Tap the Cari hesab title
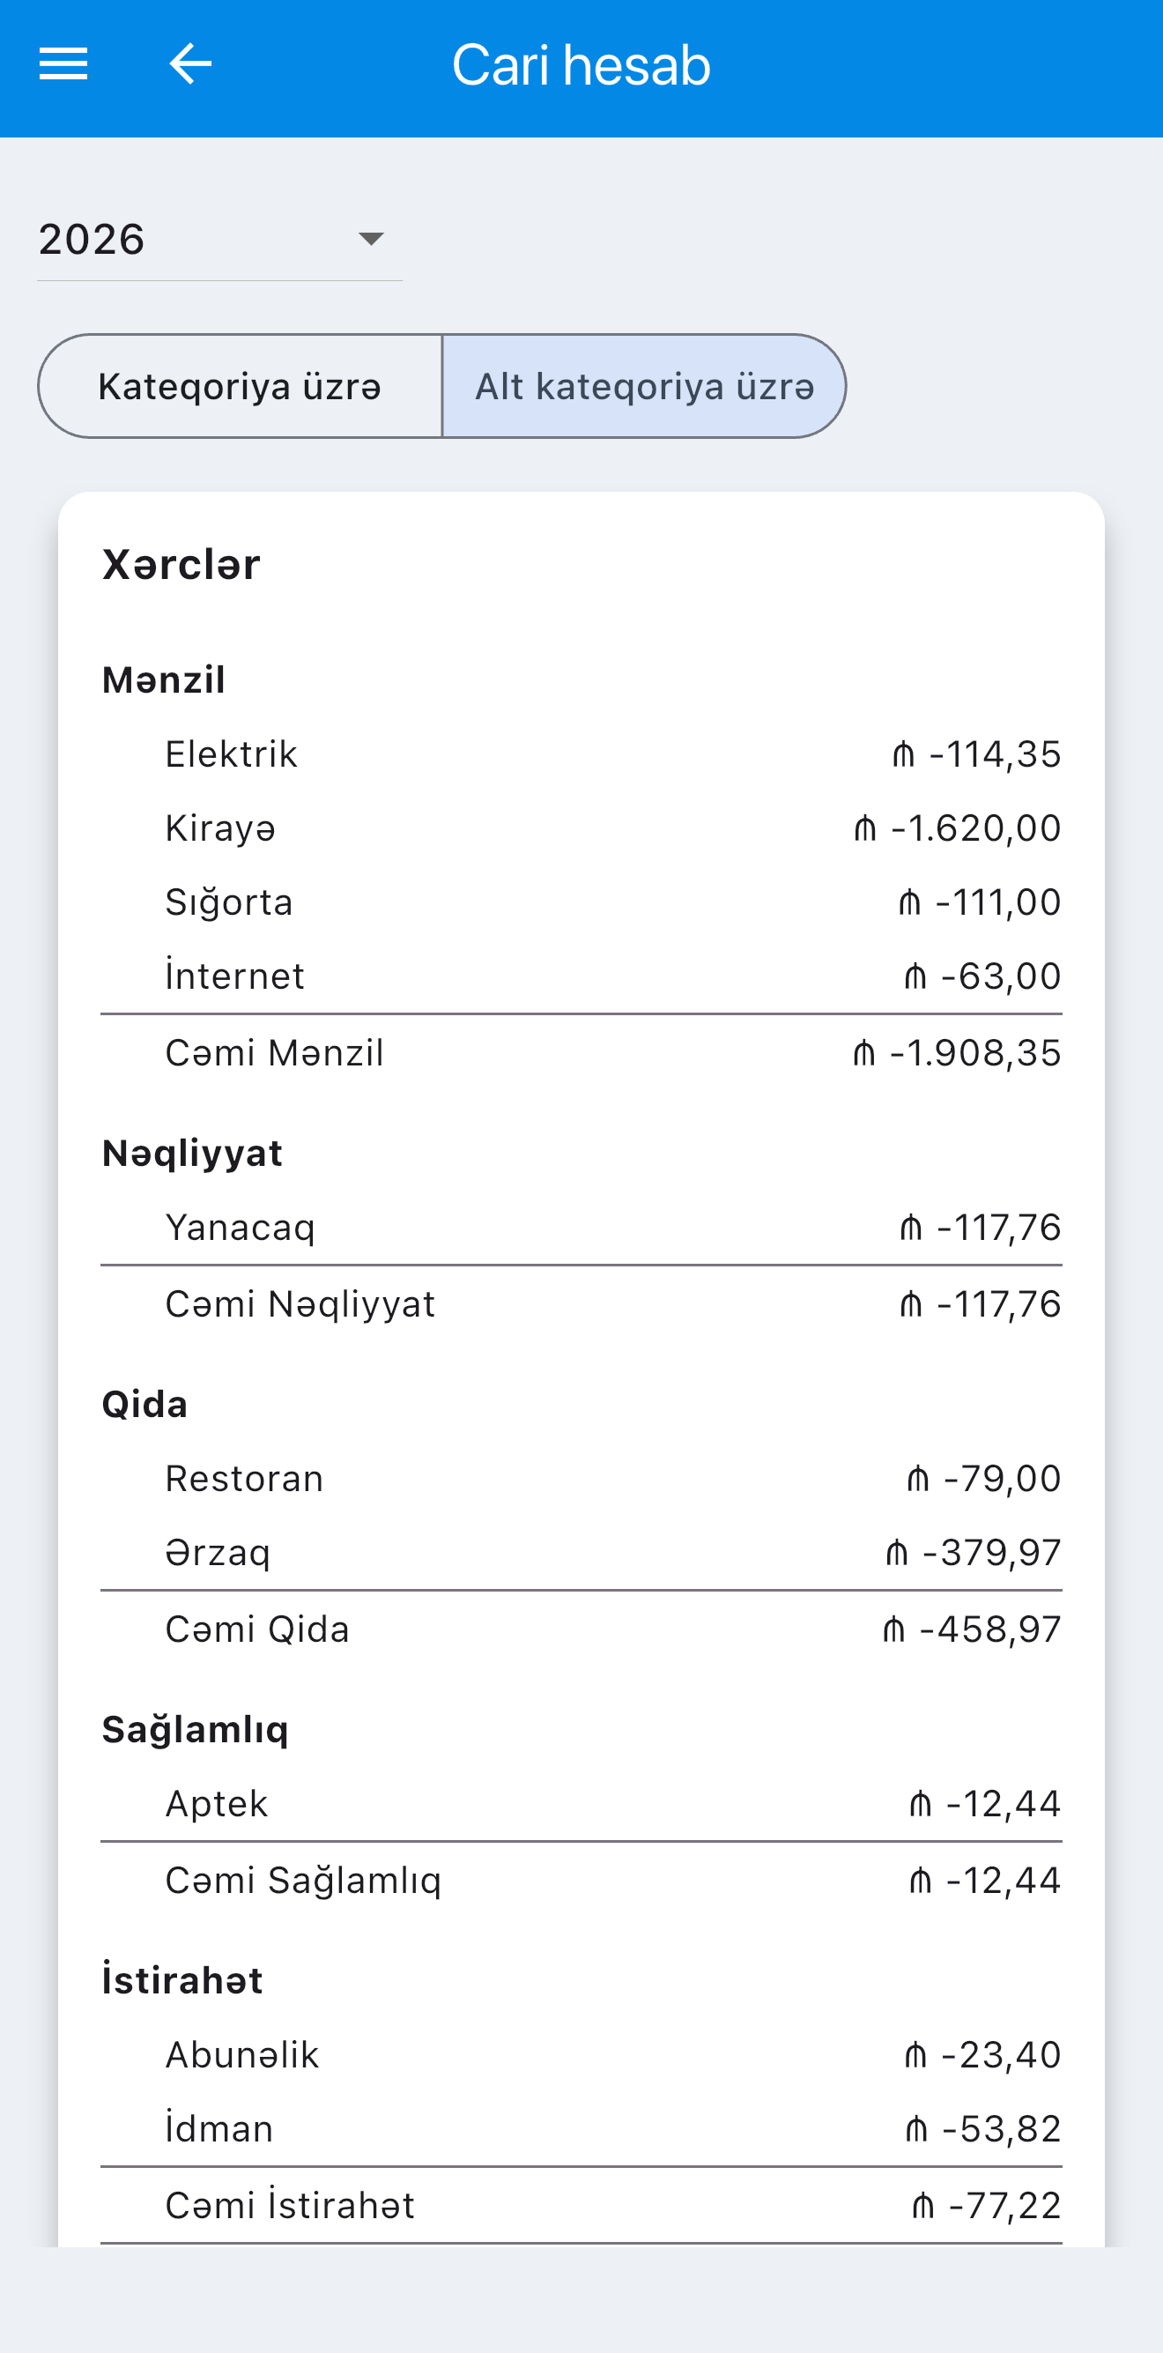The width and height of the screenshot is (1163, 2353). point(581,65)
